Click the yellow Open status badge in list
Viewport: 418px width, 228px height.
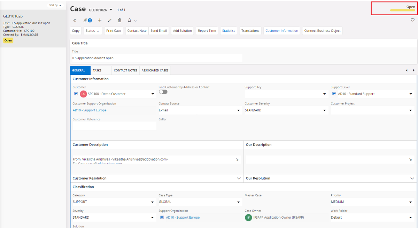[x=8, y=41]
